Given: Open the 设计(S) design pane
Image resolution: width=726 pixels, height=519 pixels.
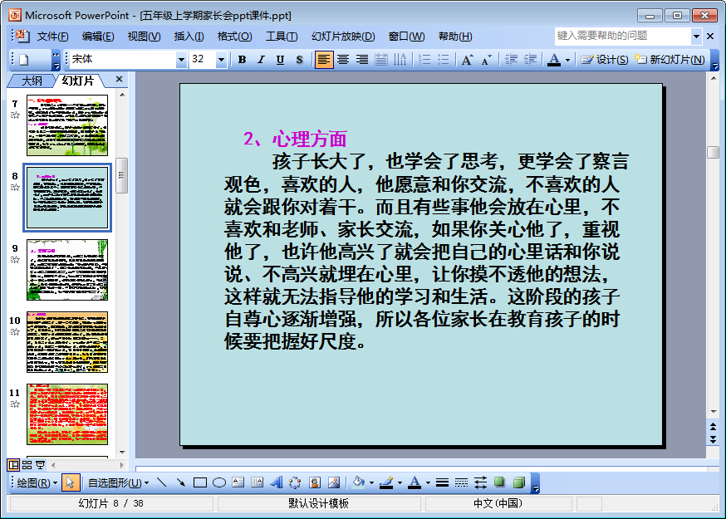Looking at the screenshot, I should 605,59.
